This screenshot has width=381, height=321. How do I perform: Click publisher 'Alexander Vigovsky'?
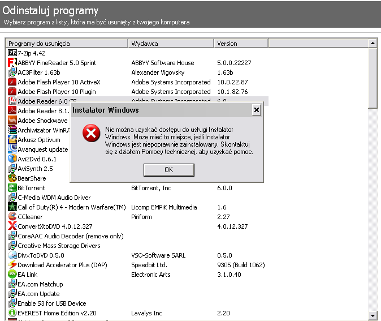coord(158,72)
